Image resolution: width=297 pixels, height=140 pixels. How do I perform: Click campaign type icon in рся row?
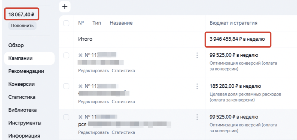[x=80, y=117]
